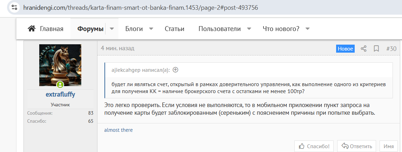402x152 pixels.
Task: Open the Главная menu item
Action: pyautogui.click(x=52, y=29)
